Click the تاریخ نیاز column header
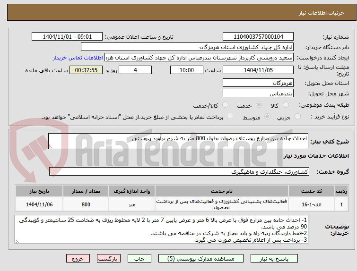 [x=39, y=191]
